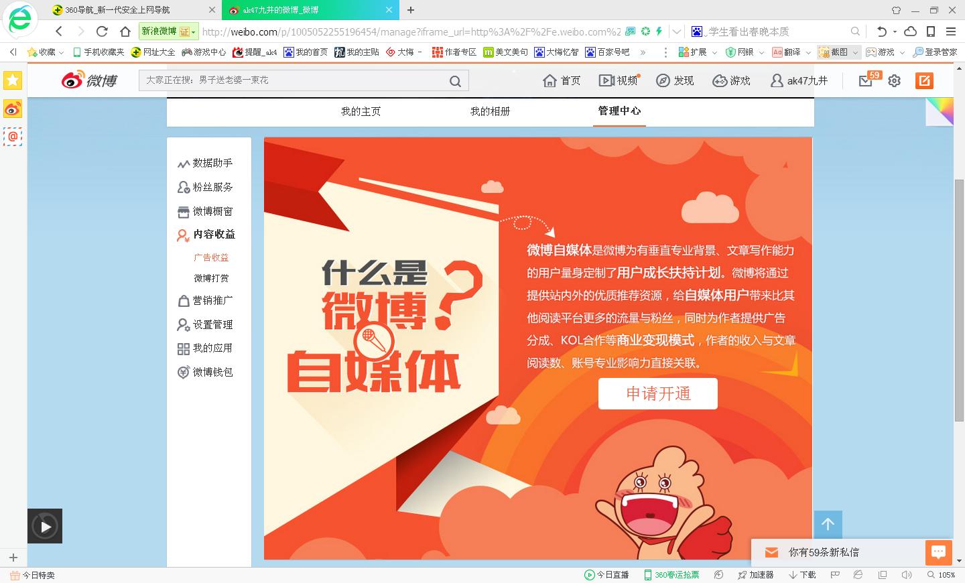This screenshot has height=583, width=965.
Task: Switch to 我的主页 tab
Action: [361, 111]
